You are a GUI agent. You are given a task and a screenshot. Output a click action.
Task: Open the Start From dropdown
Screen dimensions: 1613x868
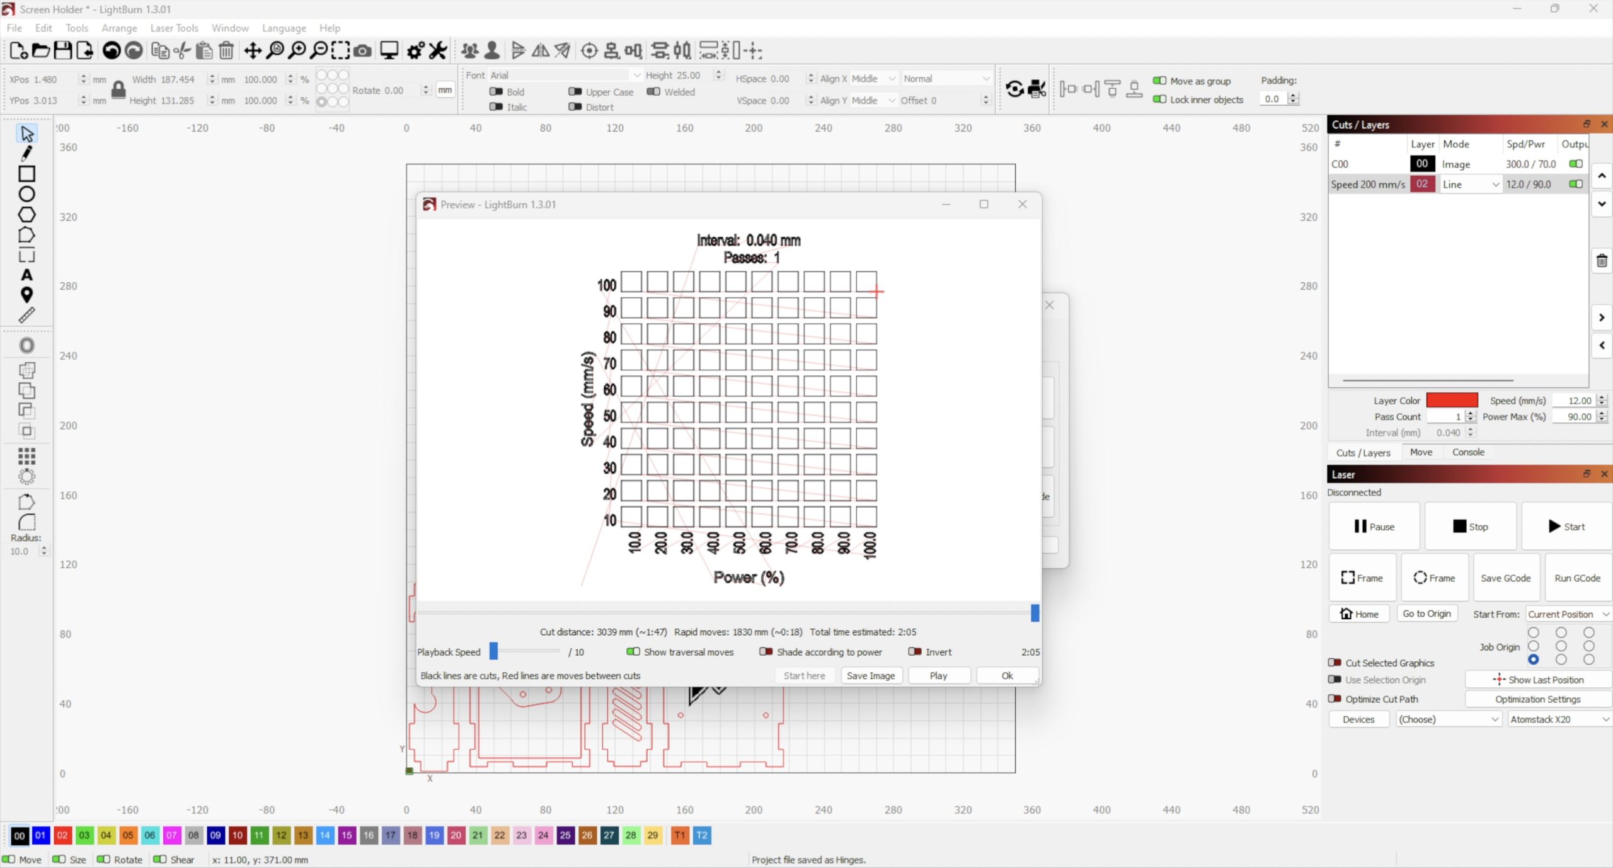click(x=1568, y=614)
